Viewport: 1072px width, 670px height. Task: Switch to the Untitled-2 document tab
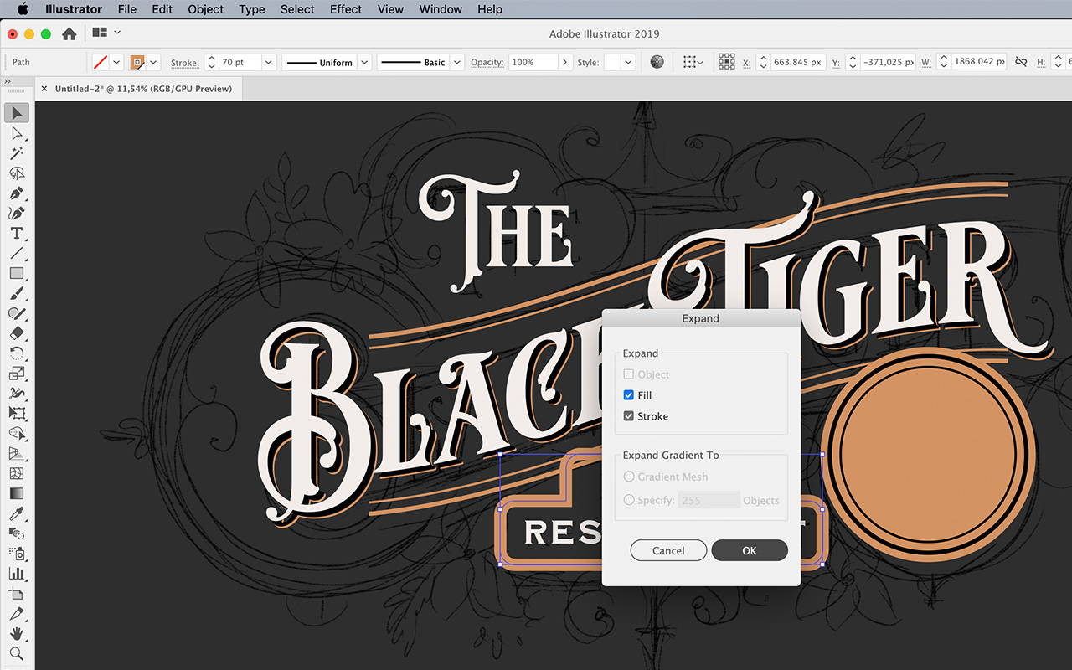tap(142, 88)
